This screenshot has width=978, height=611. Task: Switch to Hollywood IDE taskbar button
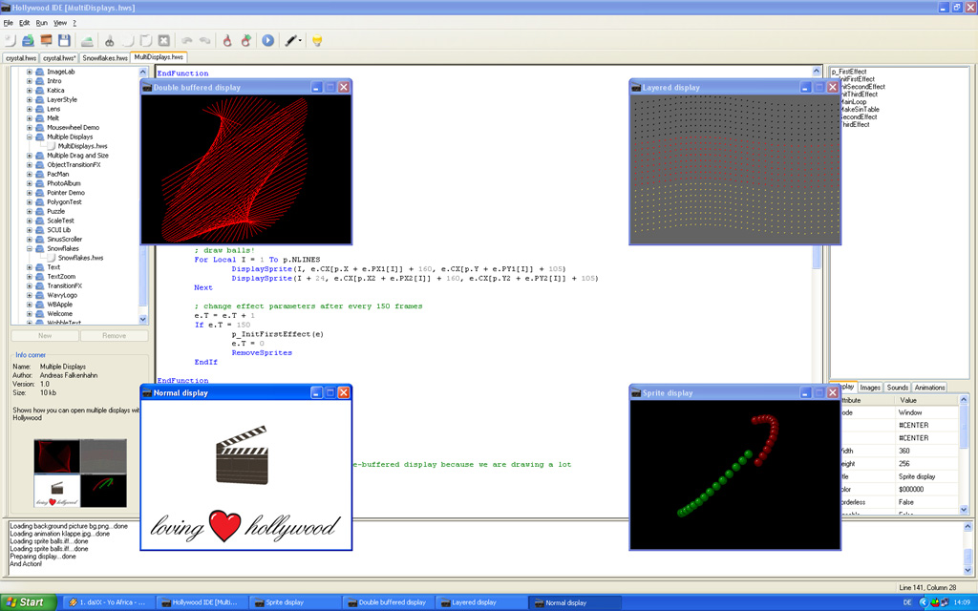click(x=201, y=602)
